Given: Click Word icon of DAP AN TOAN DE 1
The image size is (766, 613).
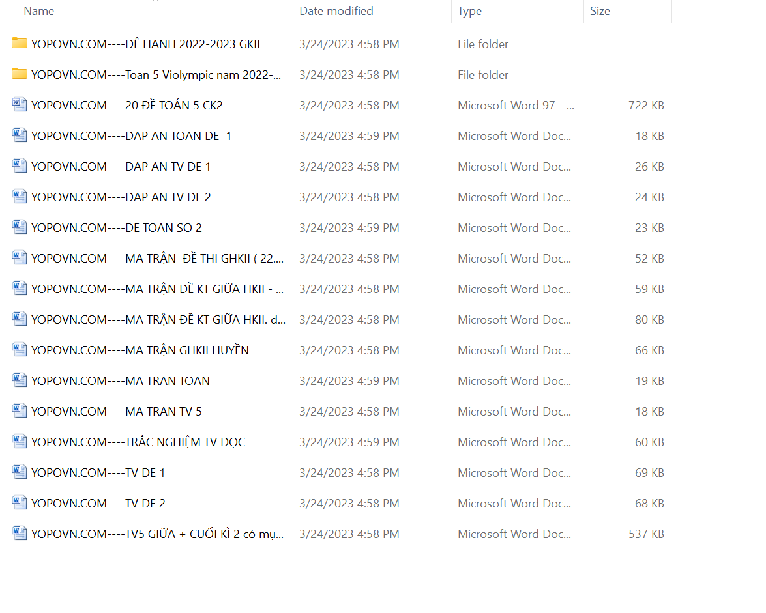Looking at the screenshot, I should pyautogui.click(x=20, y=135).
